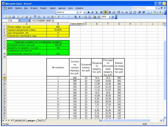Toggle right text alignment

[109, 12]
